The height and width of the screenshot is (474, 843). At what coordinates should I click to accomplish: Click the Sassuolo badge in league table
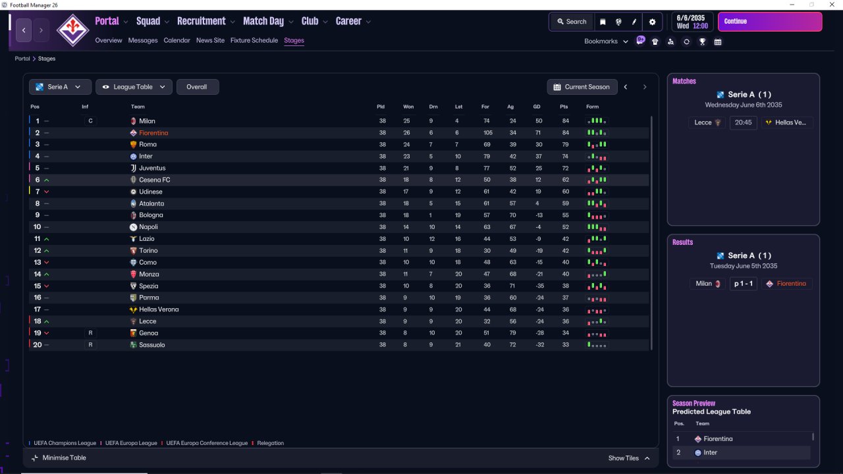(133, 345)
